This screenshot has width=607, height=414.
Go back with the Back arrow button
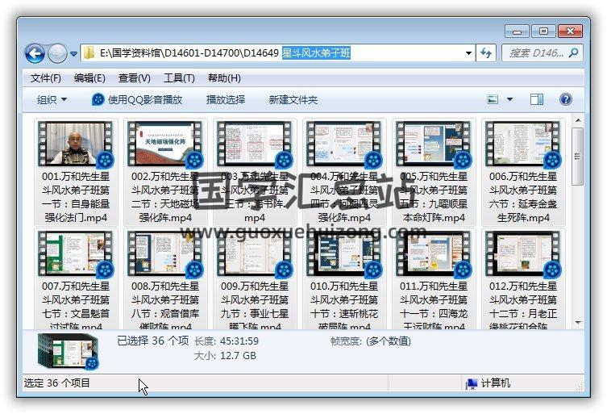(35, 53)
